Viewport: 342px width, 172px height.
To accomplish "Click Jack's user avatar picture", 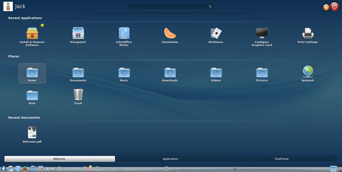I will (8, 6).
